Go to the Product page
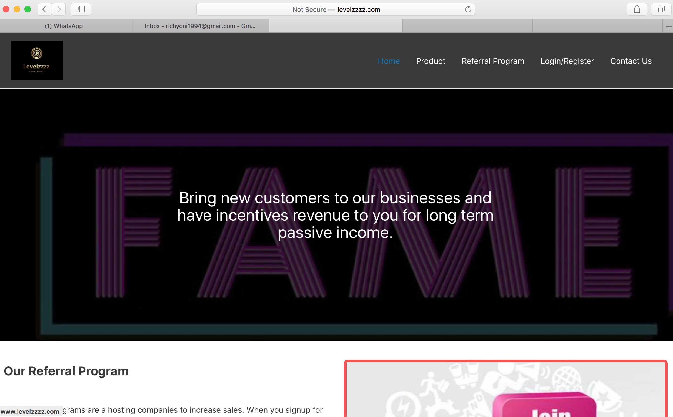The image size is (673, 417). click(x=431, y=61)
